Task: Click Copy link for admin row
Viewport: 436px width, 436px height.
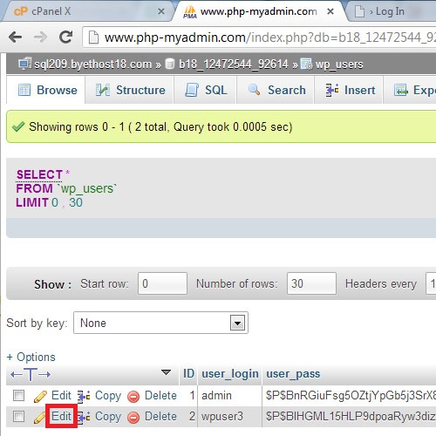Action: (x=108, y=396)
